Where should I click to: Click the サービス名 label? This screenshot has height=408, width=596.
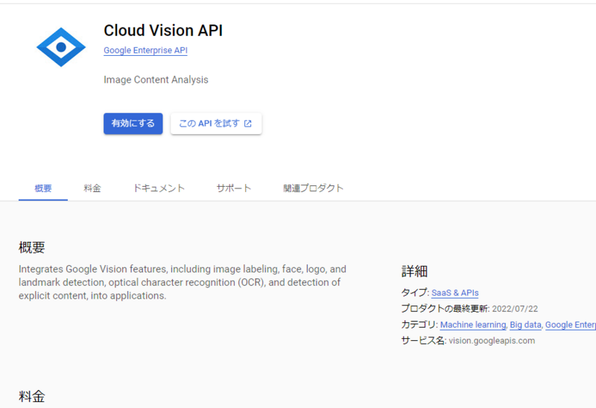coord(423,341)
